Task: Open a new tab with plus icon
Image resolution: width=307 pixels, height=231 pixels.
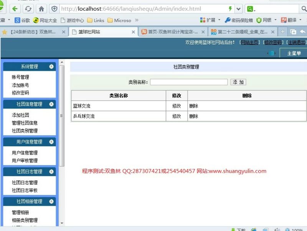Action: [x=282, y=32]
